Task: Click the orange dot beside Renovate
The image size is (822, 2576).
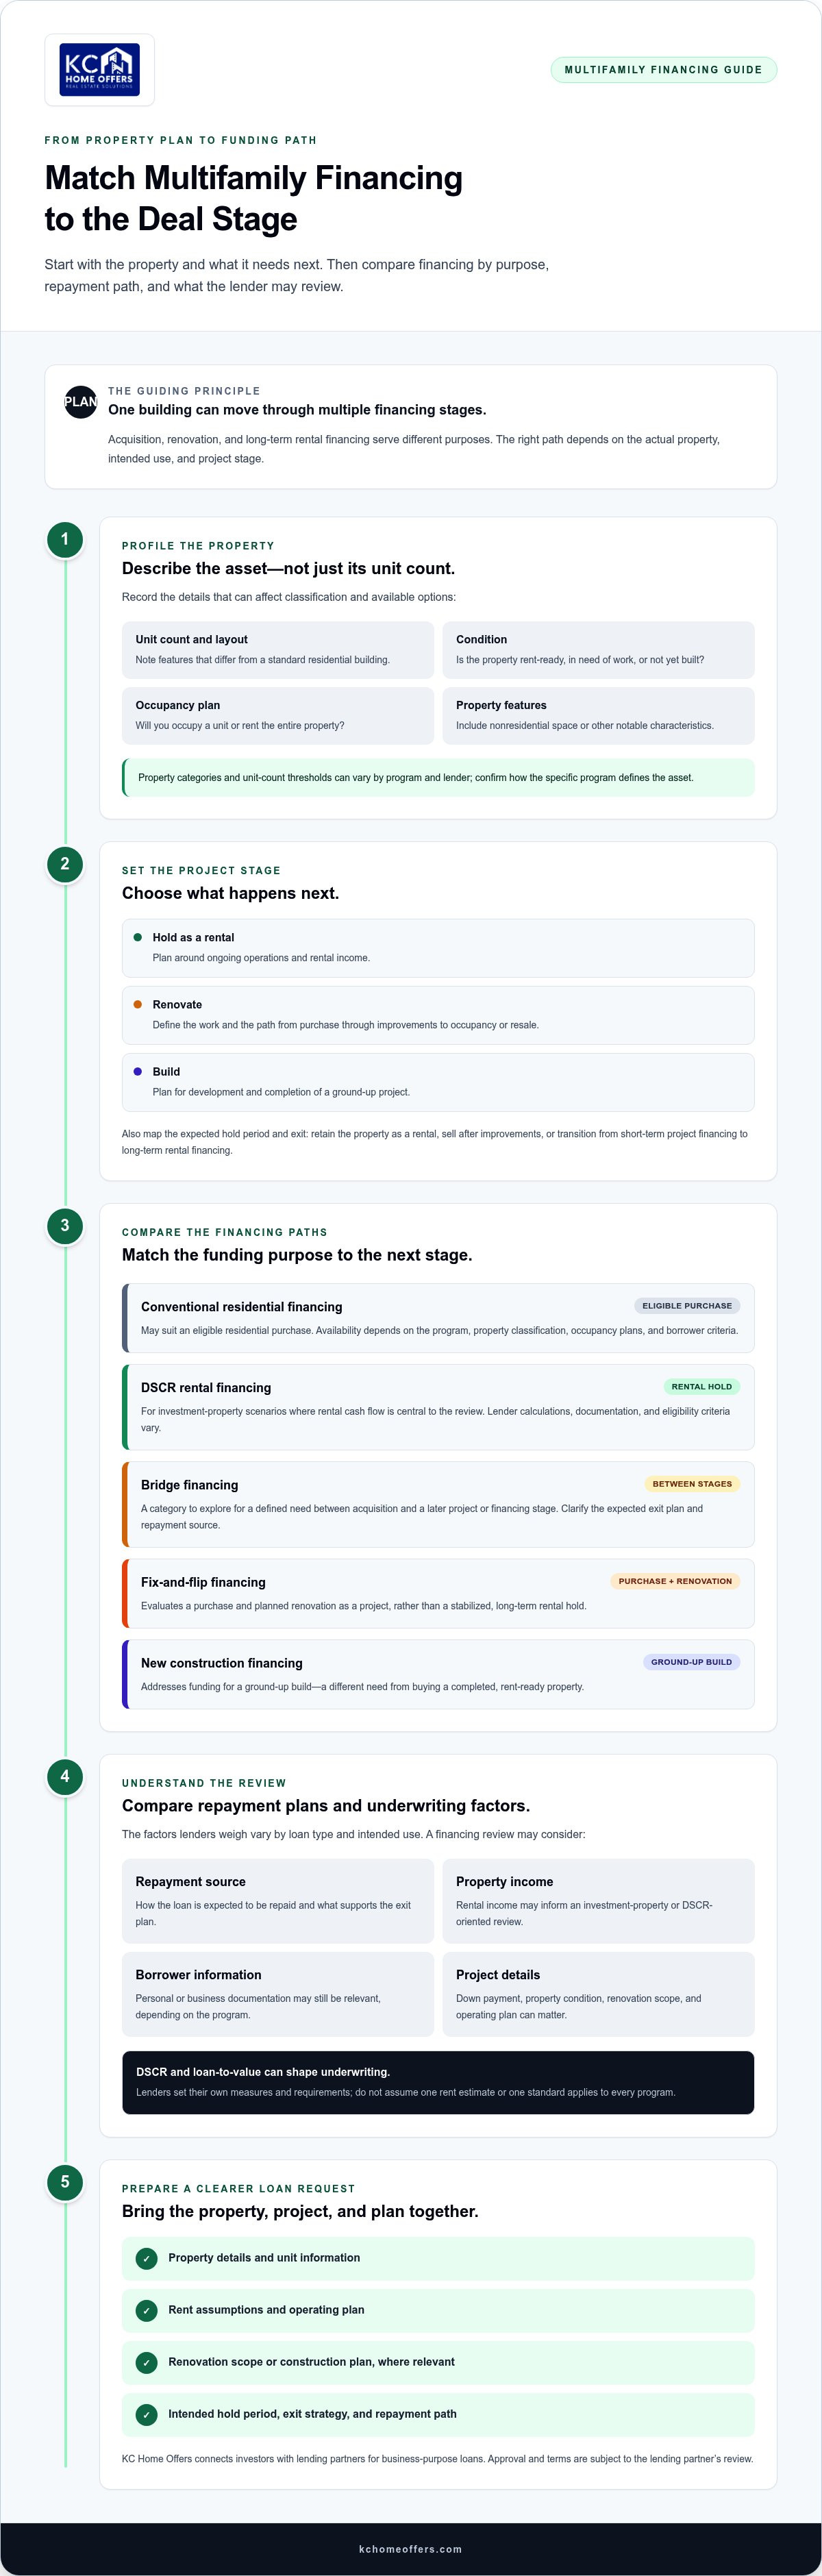Action: [138, 1004]
